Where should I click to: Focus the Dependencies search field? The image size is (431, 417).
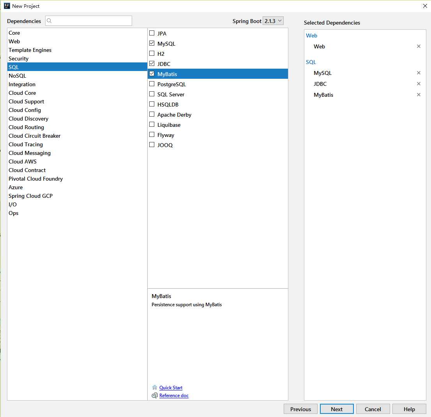88,21
